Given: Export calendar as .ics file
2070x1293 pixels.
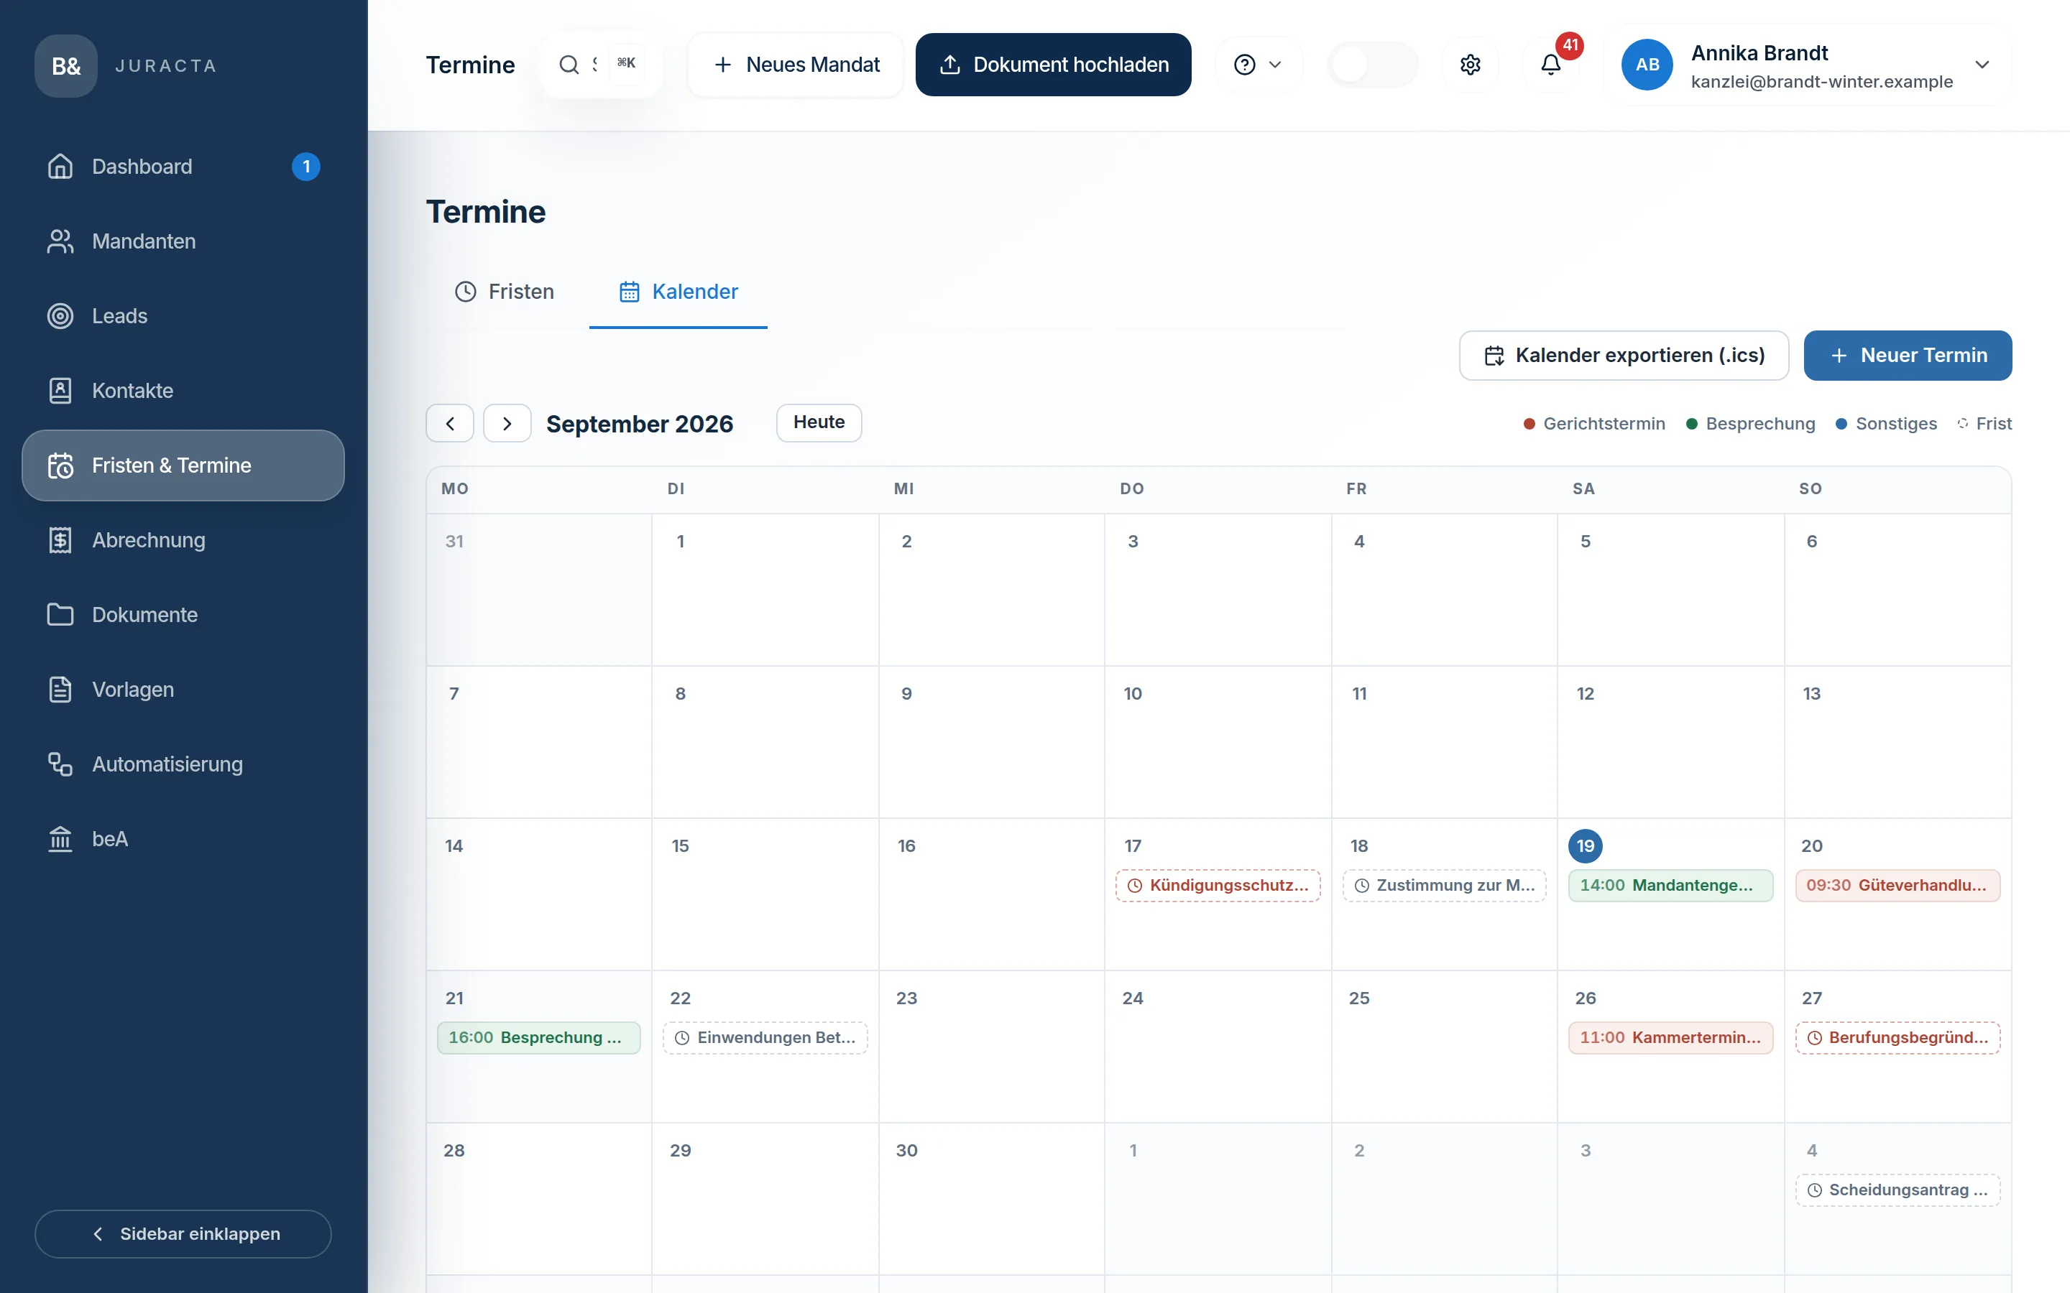Looking at the screenshot, I should [x=1624, y=355].
